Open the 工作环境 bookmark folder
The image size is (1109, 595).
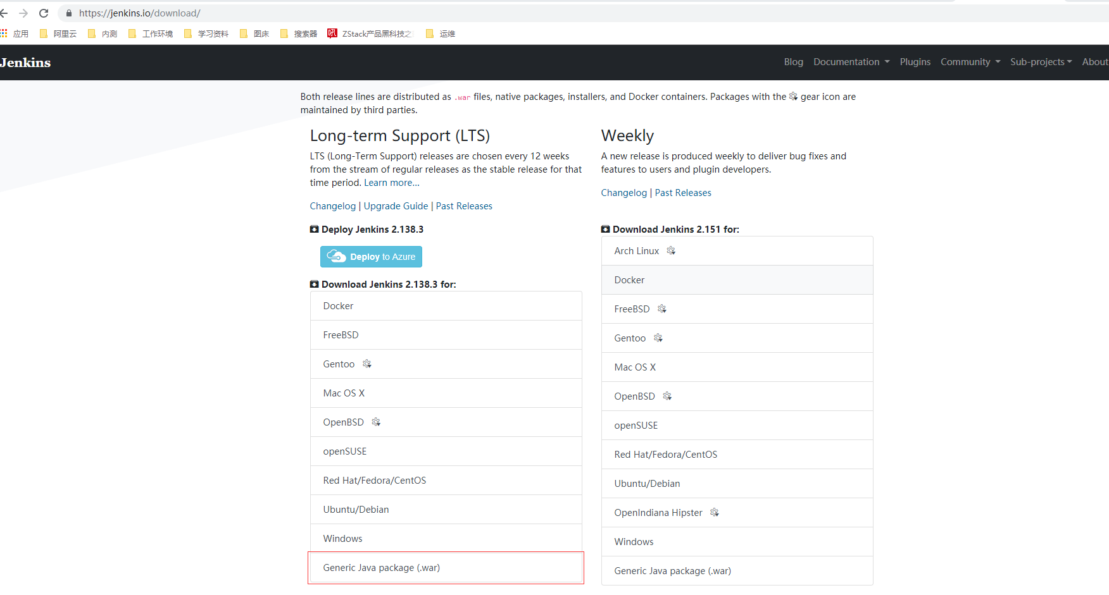point(150,34)
